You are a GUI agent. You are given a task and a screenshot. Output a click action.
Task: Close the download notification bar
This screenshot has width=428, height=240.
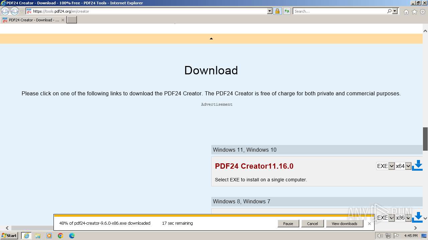(x=369, y=224)
